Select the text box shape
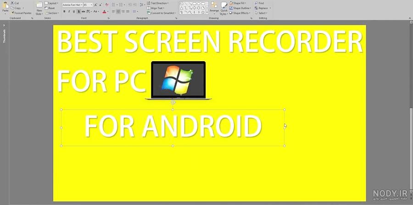This screenshot has width=413, height=205. pyautogui.click(x=181, y=3)
